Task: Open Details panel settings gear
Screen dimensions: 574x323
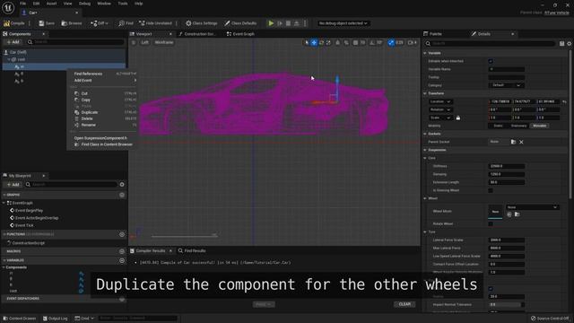Action: [x=570, y=44]
